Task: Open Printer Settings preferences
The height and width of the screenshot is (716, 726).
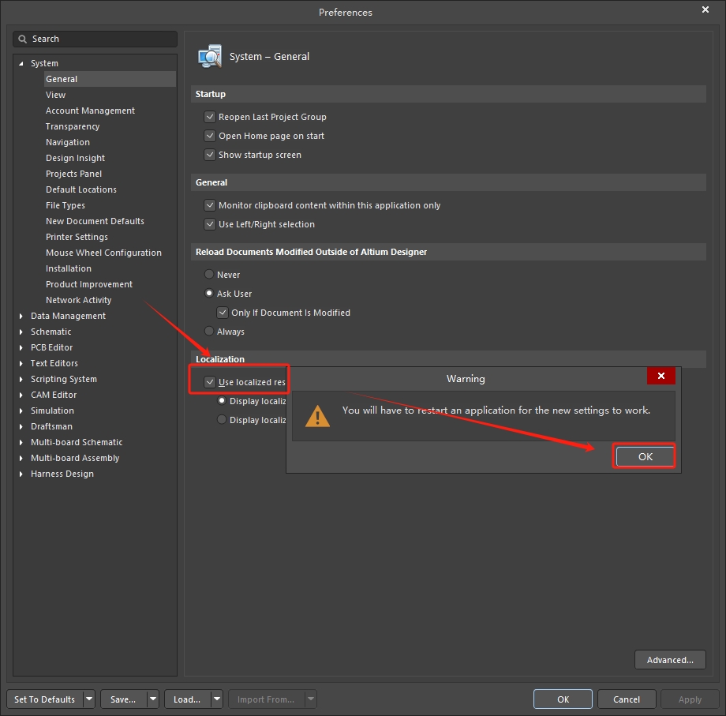Action: coord(77,237)
